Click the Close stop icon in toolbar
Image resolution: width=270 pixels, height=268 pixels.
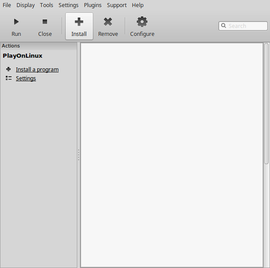tap(45, 22)
